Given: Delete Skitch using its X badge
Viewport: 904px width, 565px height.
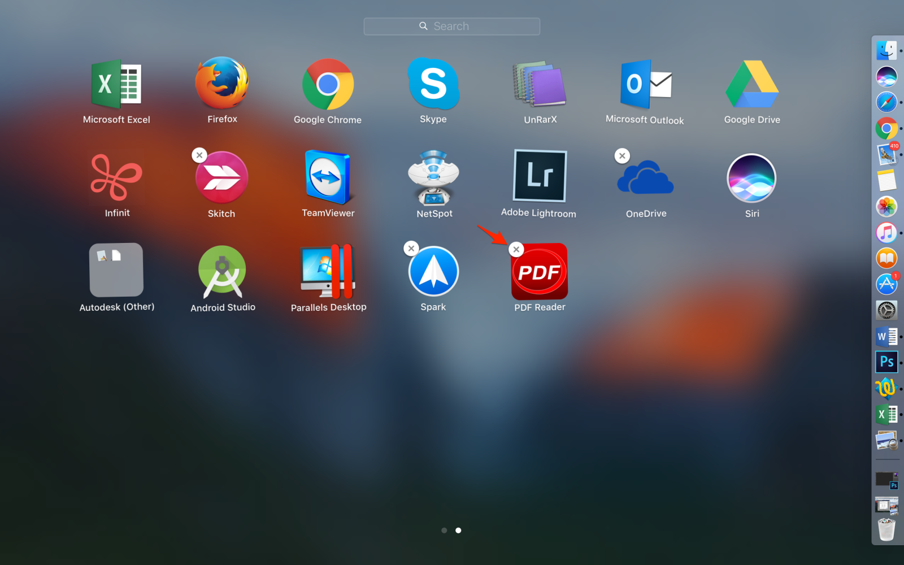Looking at the screenshot, I should (x=199, y=155).
